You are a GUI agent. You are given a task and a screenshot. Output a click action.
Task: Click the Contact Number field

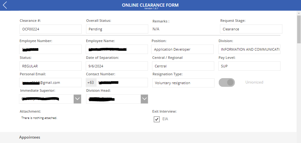tap(122, 83)
